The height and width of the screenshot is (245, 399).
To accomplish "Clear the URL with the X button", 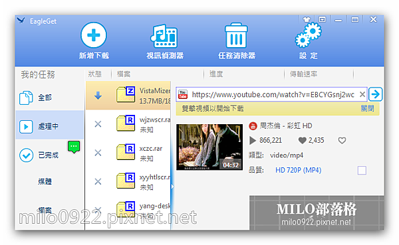I will pos(362,94).
